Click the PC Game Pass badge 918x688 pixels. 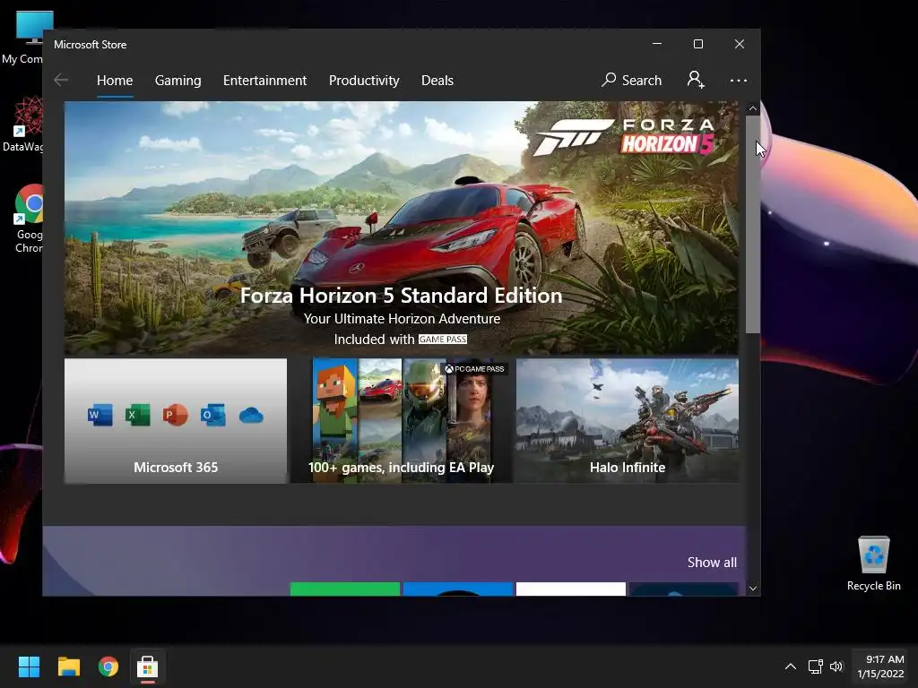tap(474, 368)
